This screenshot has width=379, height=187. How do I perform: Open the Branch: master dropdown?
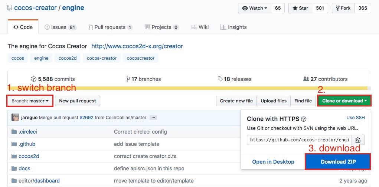tap(30, 101)
